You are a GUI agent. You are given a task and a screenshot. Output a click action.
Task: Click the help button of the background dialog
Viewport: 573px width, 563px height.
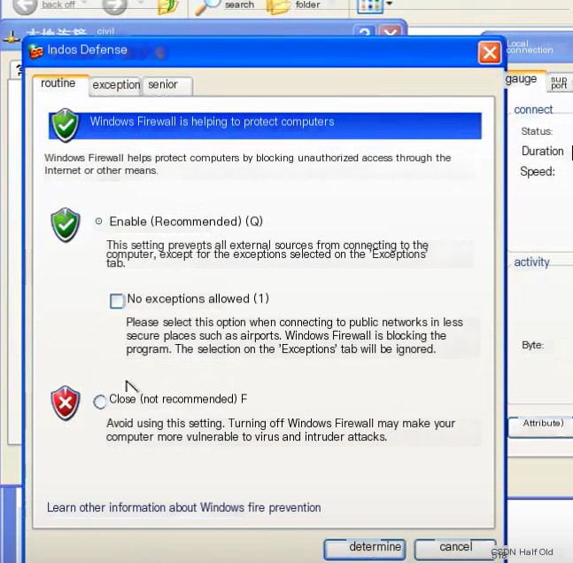click(x=364, y=33)
